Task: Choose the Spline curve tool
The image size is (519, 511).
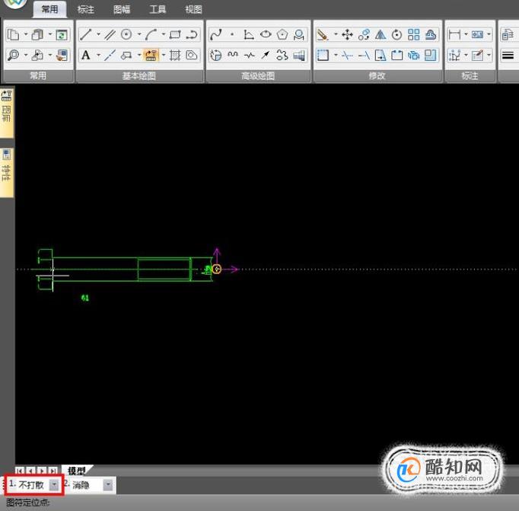Action: pyautogui.click(x=216, y=34)
